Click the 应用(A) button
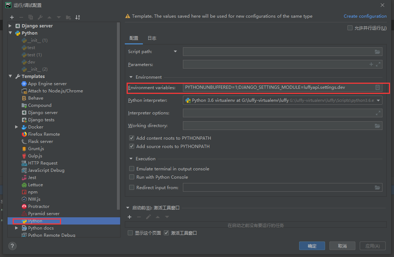The image size is (394, 257). click(372, 246)
